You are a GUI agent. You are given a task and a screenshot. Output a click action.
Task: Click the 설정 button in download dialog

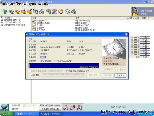[x=116, y=70]
